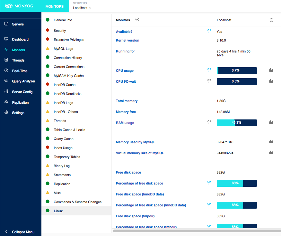Open the Kernel version monitor link

(127, 40)
